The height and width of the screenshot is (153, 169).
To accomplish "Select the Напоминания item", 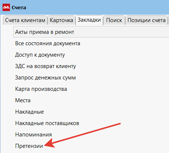I will (x=91, y=135).
